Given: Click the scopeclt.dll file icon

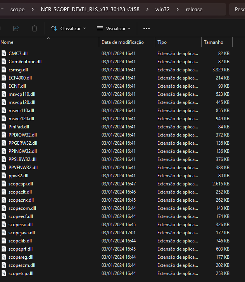Looking at the screenshot, I should coord(4,192).
